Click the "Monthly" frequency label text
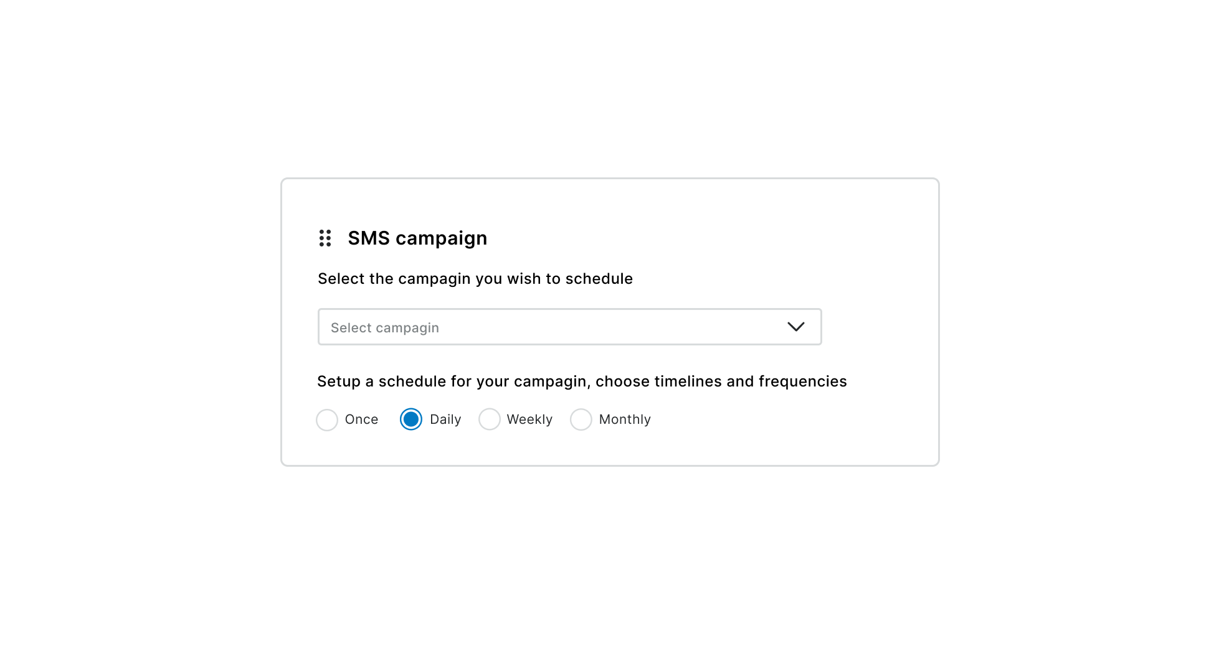Screen dimensions: 1224x646 click(x=625, y=419)
